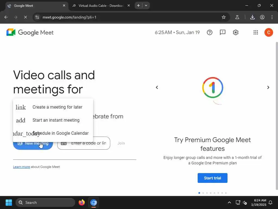Open the report a problem feedback icon
The width and height of the screenshot is (278, 209).
pyautogui.click(x=223, y=32)
